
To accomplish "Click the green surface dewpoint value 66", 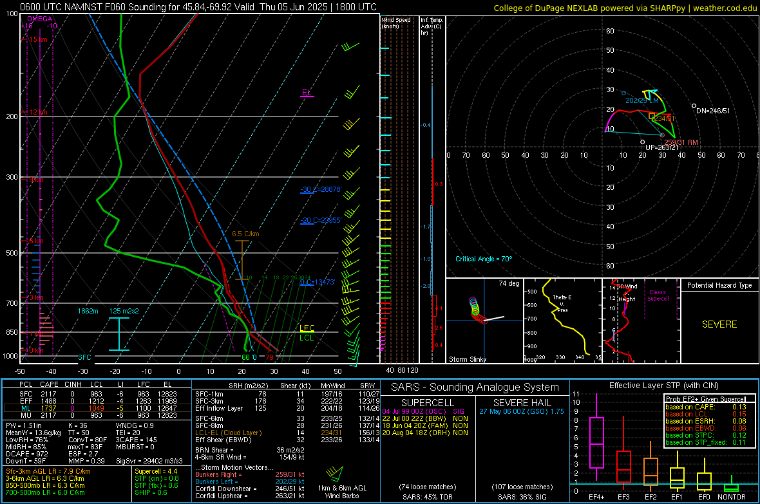I will pos(246,358).
